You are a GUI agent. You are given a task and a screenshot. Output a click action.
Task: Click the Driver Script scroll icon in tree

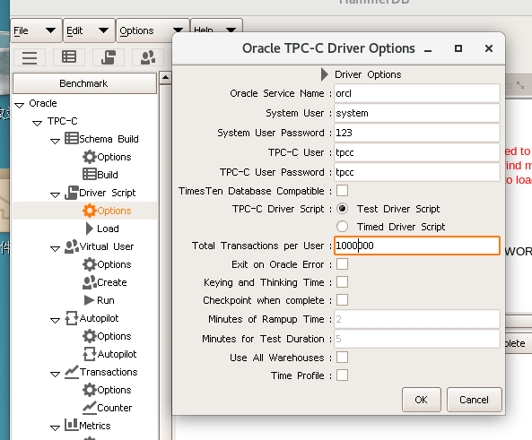point(71,193)
